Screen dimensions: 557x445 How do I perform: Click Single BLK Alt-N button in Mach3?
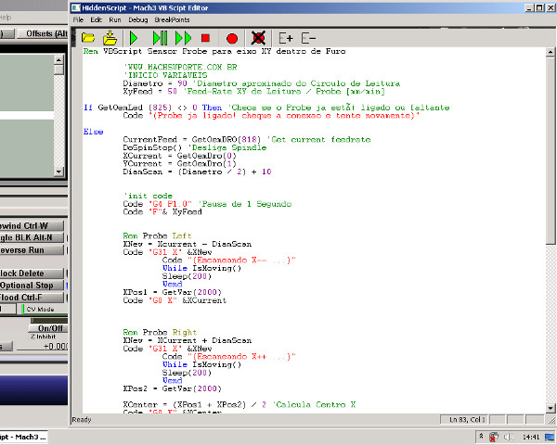tap(32, 237)
